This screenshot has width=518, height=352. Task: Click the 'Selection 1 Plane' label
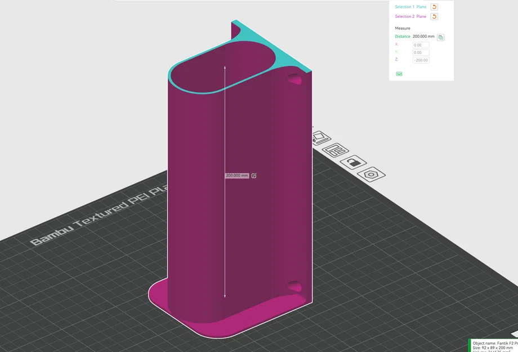click(410, 7)
